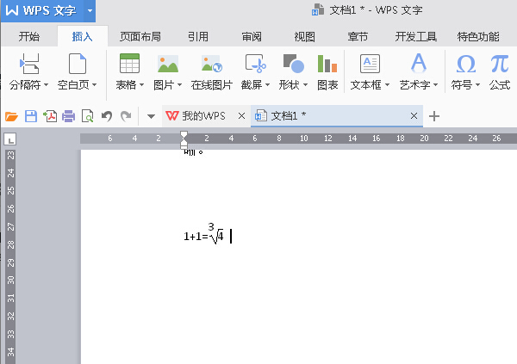Viewport: 517px width, 364px height.
Task: Insert online picture (在线图片)
Action: point(212,71)
